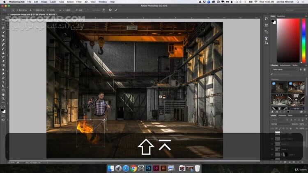Viewport: 308px width, 173px height.
Task: Commit the transform with checkmark icon
Action: click(x=116, y=9)
